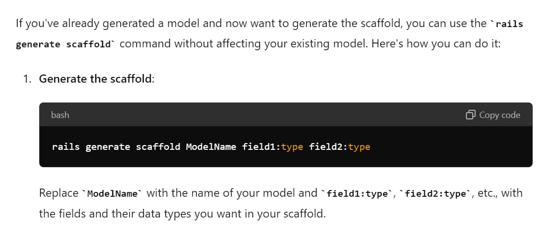Click the bash language label
The width and height of the screenshot is (554, 233).
pyautogui.click(x=60, y=115)
